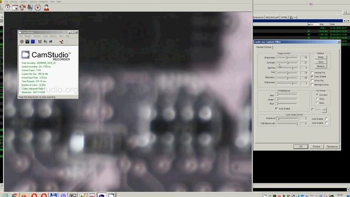The width and height of the screenshot is (350, 197).
Task: Open the ARDUINO tab in the right window
Action: coord(272,18)
